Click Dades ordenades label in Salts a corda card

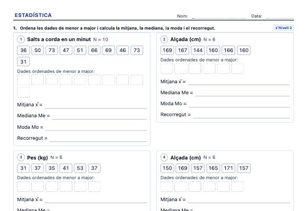tap(56, 71)
